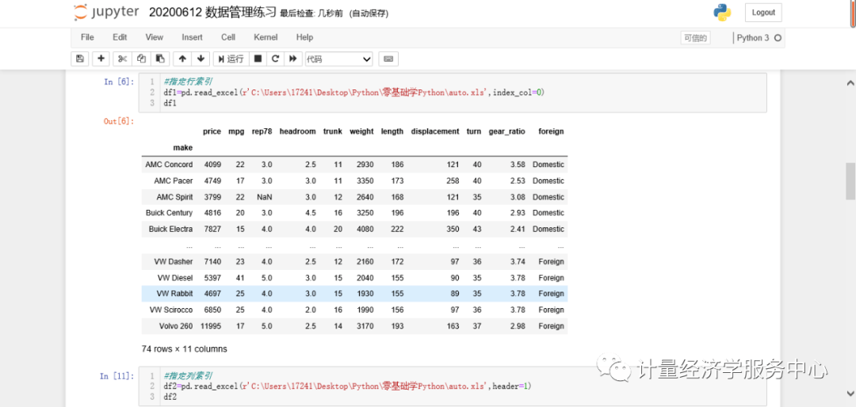The width and height of the screenshot is (856, 407).
Task: Click the mpg column header
Action: (x=236, y=131)
